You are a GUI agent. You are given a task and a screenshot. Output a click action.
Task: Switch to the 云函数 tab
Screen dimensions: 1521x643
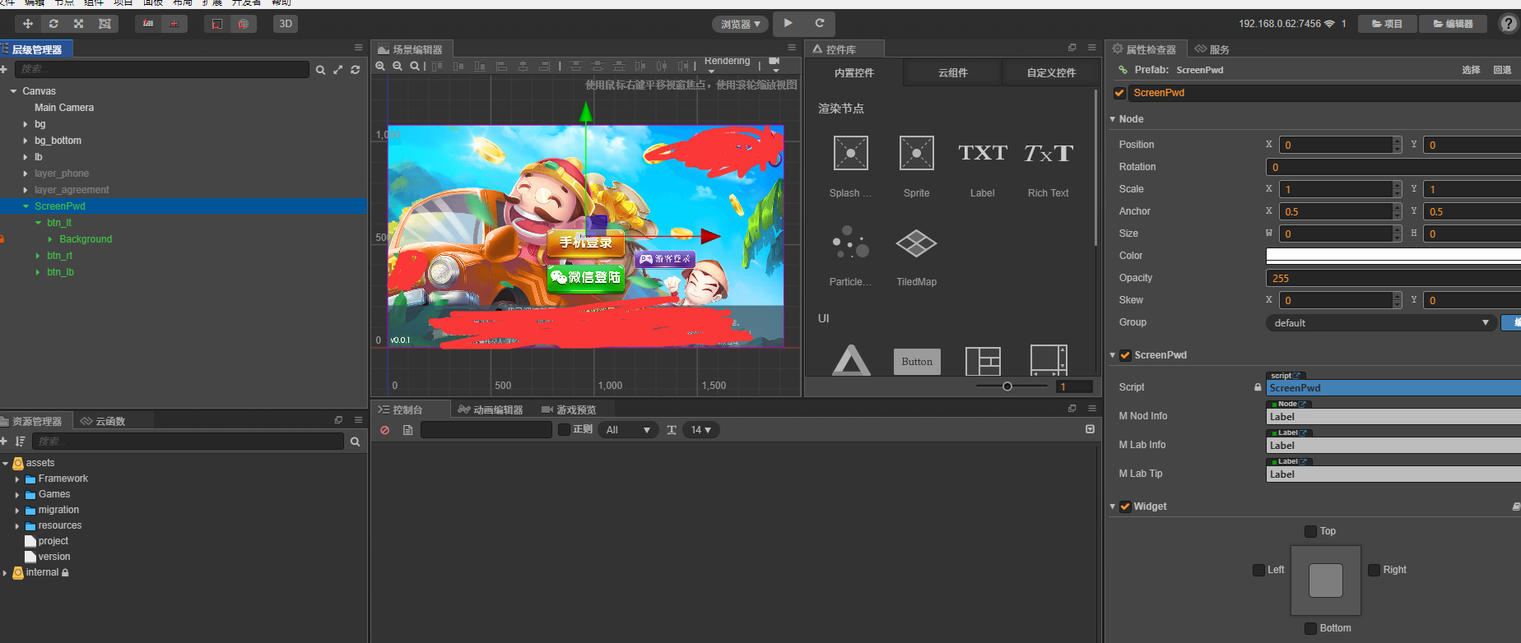(103, 421)
